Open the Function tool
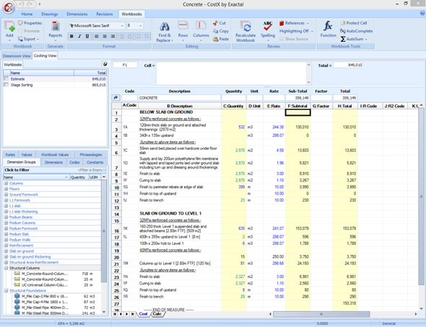The height and width of the screenshot is (327, 426). tap(329, 29)
